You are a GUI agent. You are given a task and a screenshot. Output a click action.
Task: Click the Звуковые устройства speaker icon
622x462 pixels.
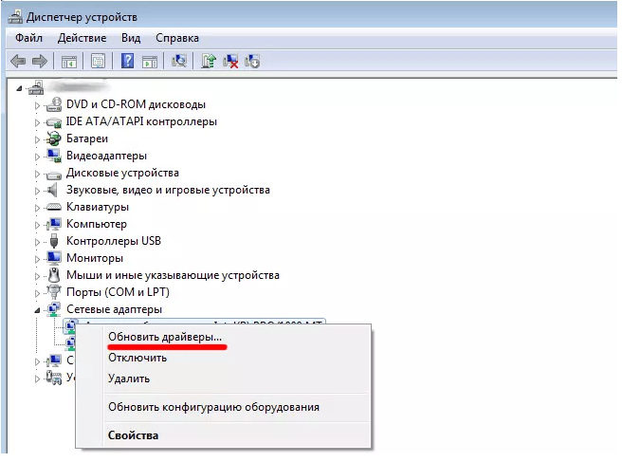pyautogui.click(x=53, y=190)
